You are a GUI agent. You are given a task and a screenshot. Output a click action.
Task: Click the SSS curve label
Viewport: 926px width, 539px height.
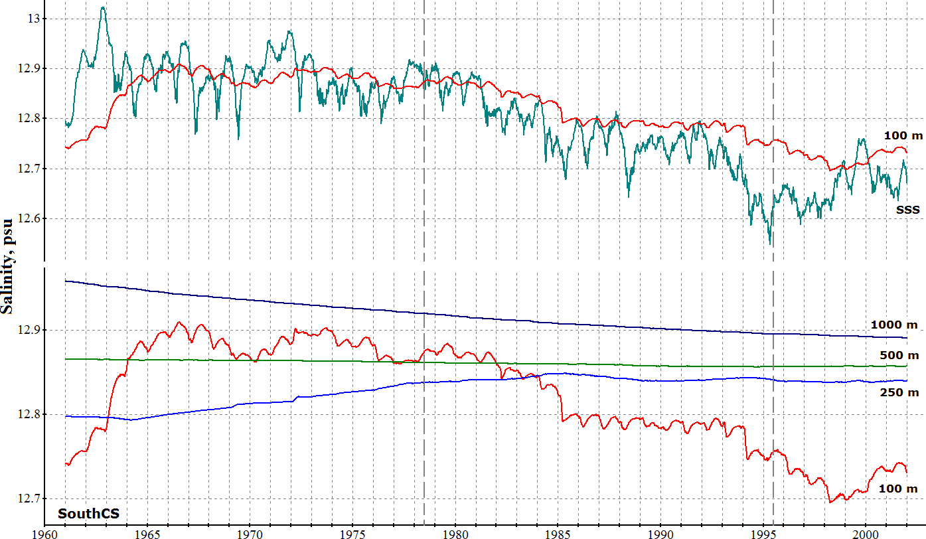pos(908,210)
